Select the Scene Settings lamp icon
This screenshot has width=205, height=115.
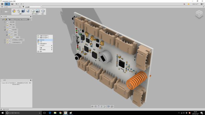coord(19,11)
